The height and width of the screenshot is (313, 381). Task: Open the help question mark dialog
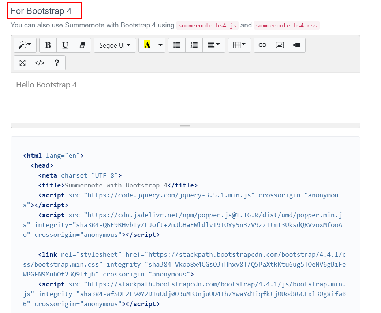tap(57, 63)
